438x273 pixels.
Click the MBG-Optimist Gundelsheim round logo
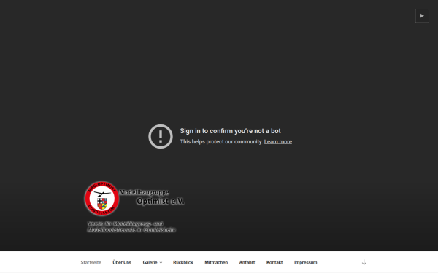101,199
